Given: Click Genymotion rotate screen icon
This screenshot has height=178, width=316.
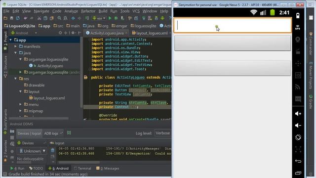Looking at the screenshot, I should coord(298,137).
